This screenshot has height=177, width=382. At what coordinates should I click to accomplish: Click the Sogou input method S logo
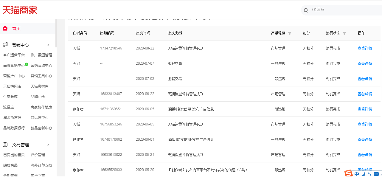pyautogui.click(x=348, y=174)
